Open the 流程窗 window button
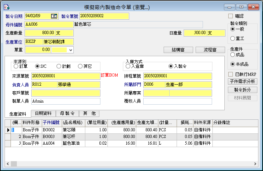 pos(210,50)
